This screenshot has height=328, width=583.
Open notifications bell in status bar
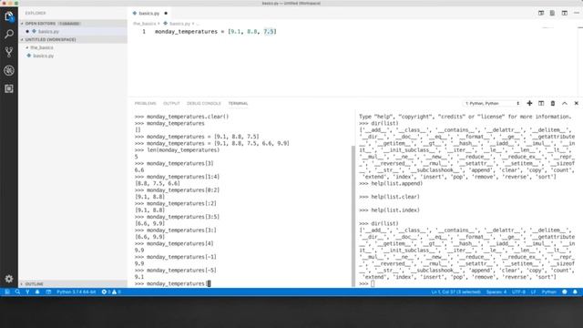click(x=575, y=292)
